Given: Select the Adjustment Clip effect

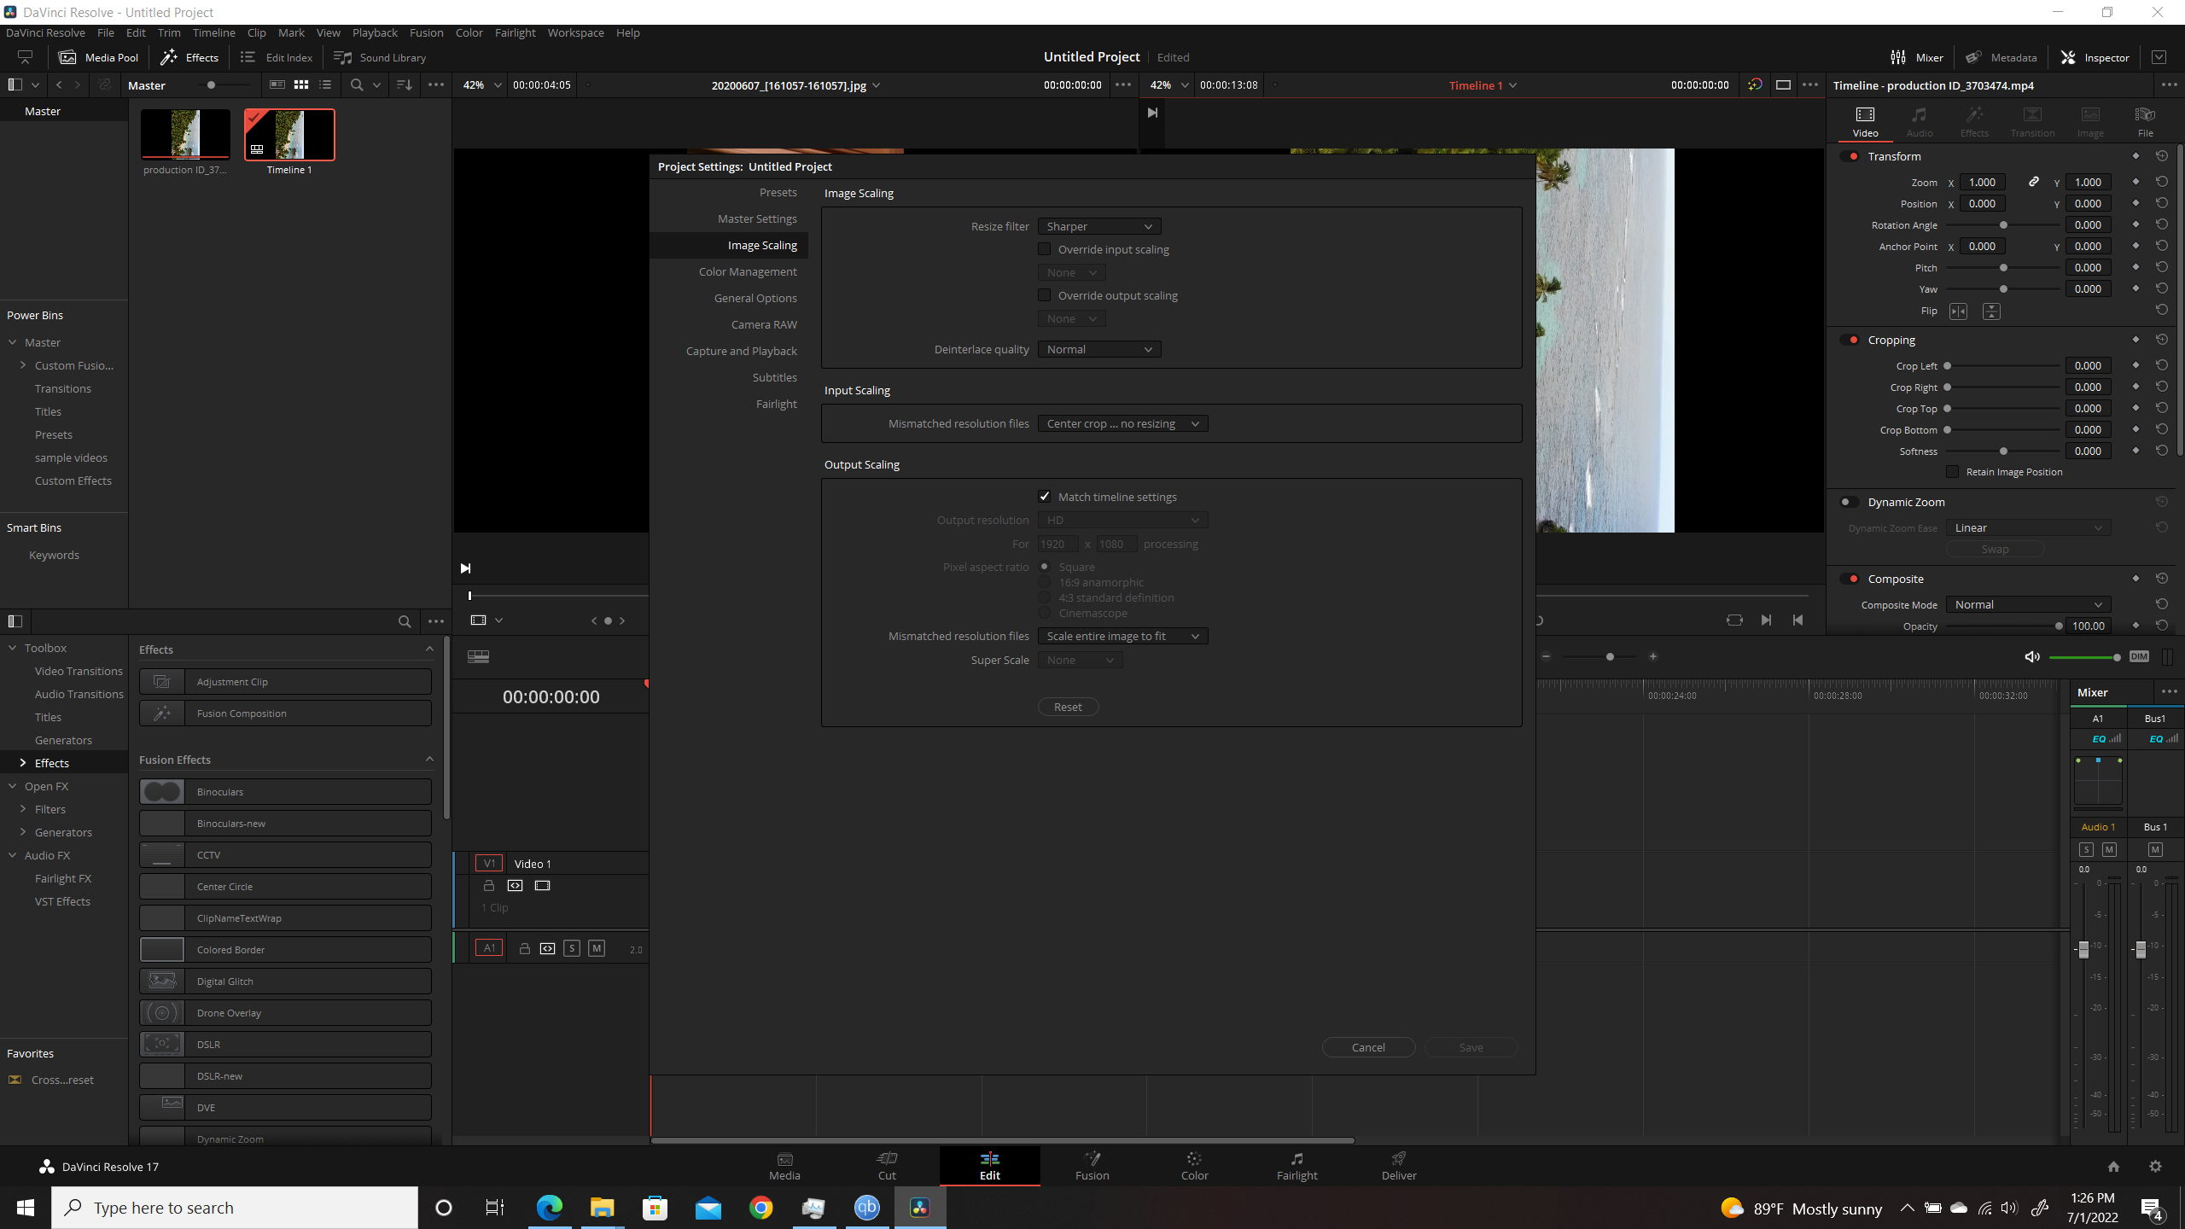Looking at the screenshot, I should (285, 682).
